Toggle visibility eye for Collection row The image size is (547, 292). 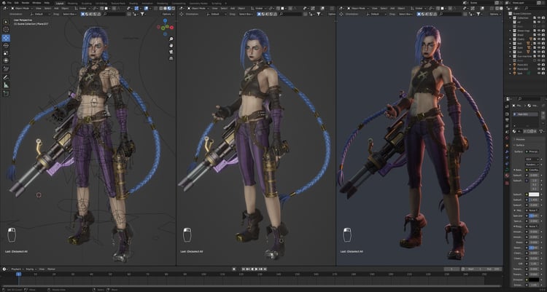click(538, 17)
